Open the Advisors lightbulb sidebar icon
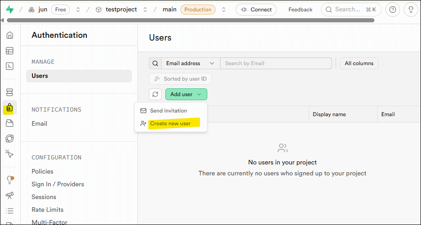421x225 pixels. coord(10,180)
